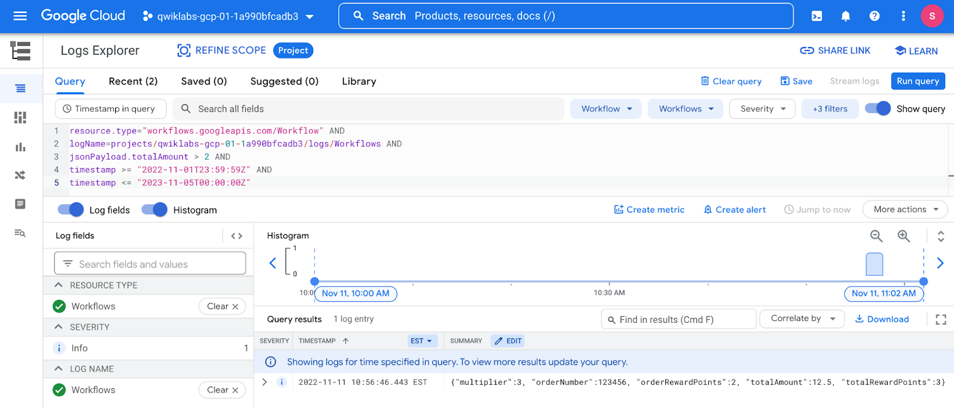Switch to the Recent (2) tab

pyautogui.click(x=133, y=82)
